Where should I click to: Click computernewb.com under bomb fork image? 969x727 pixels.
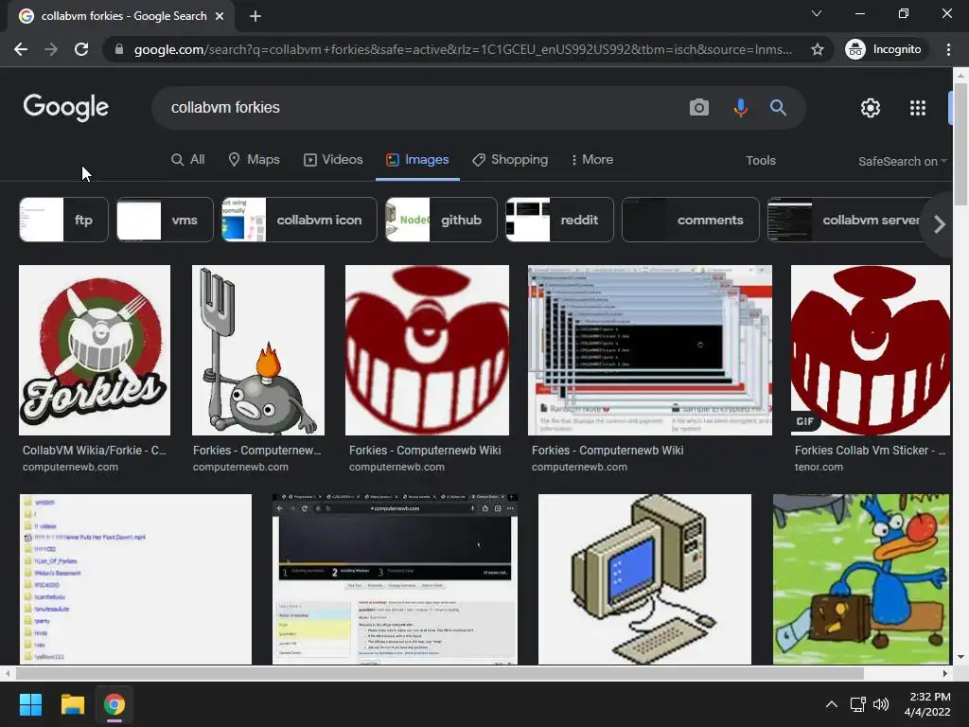240,468
